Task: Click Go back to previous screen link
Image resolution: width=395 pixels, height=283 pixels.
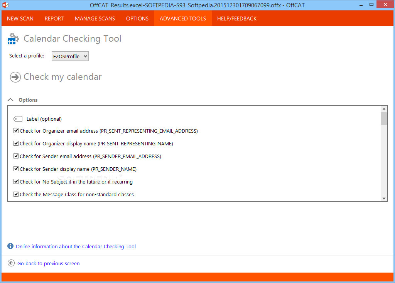Action: coord(48,263)
